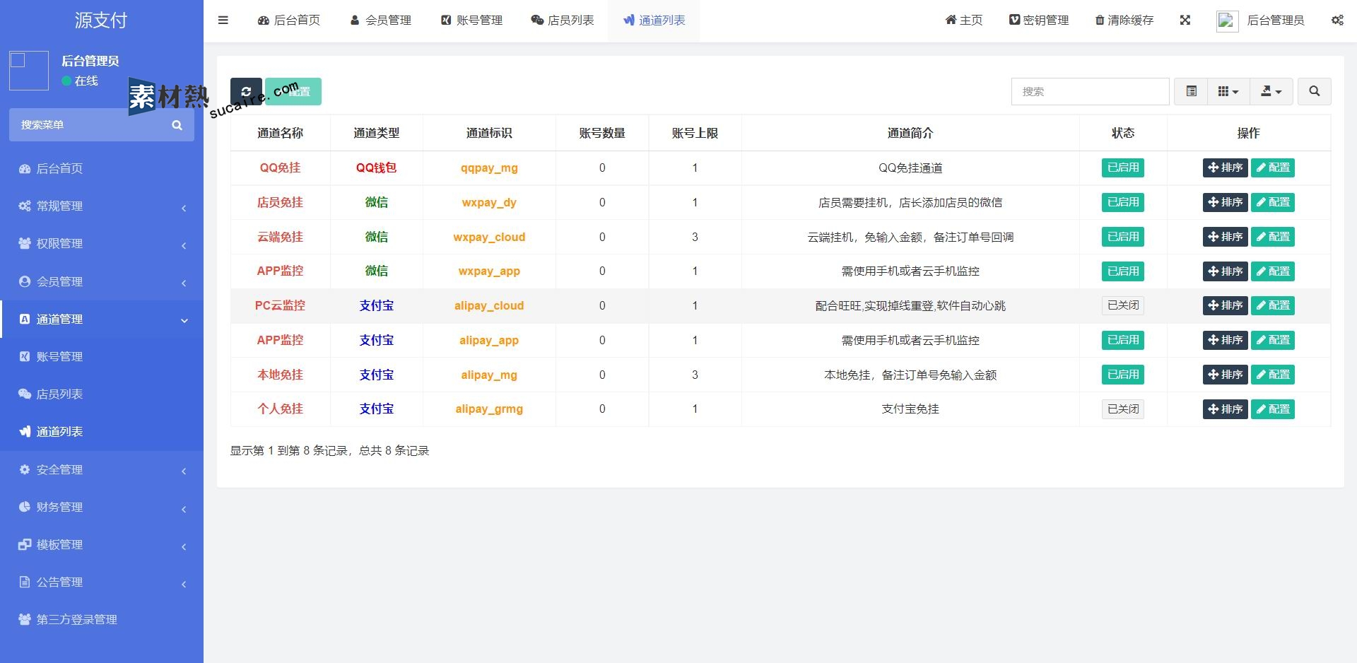Image resolution: width=1357 pixels, height=663 pixels.
Task: Toggle 已启用 status for alipay_app row
Action: pos(1122,340)
